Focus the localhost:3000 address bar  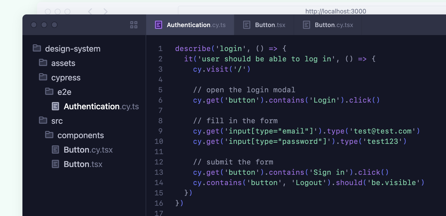pyautogui.click(x=335, y=11)
